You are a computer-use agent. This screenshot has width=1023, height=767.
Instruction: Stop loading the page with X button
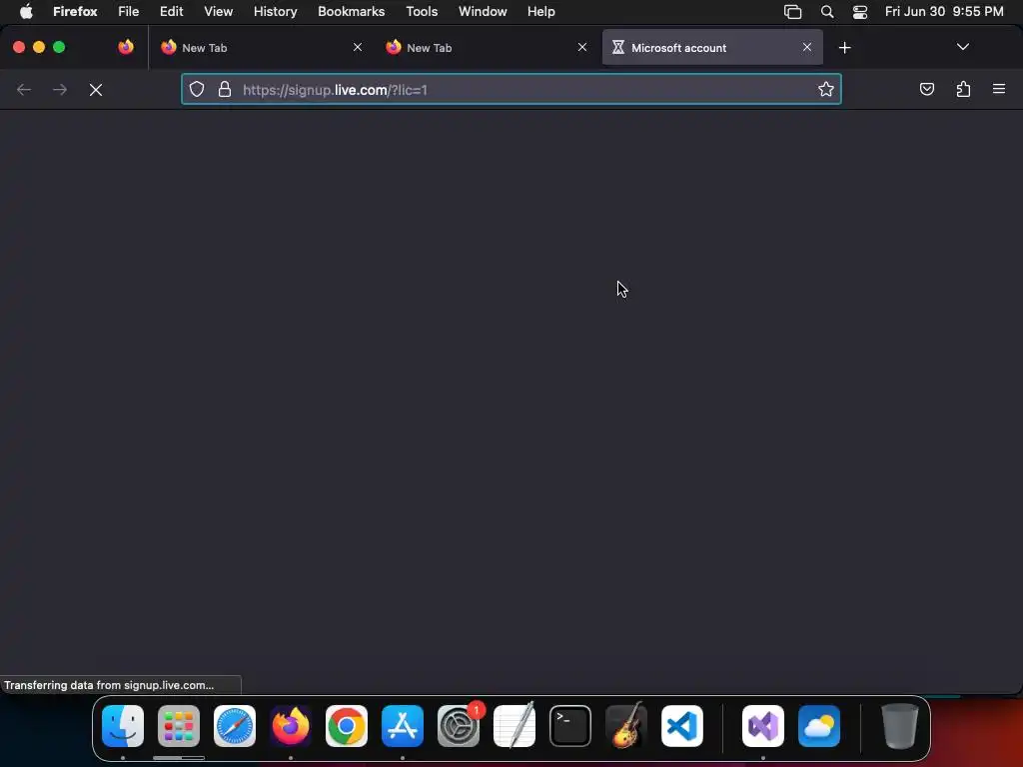(96, 90)
